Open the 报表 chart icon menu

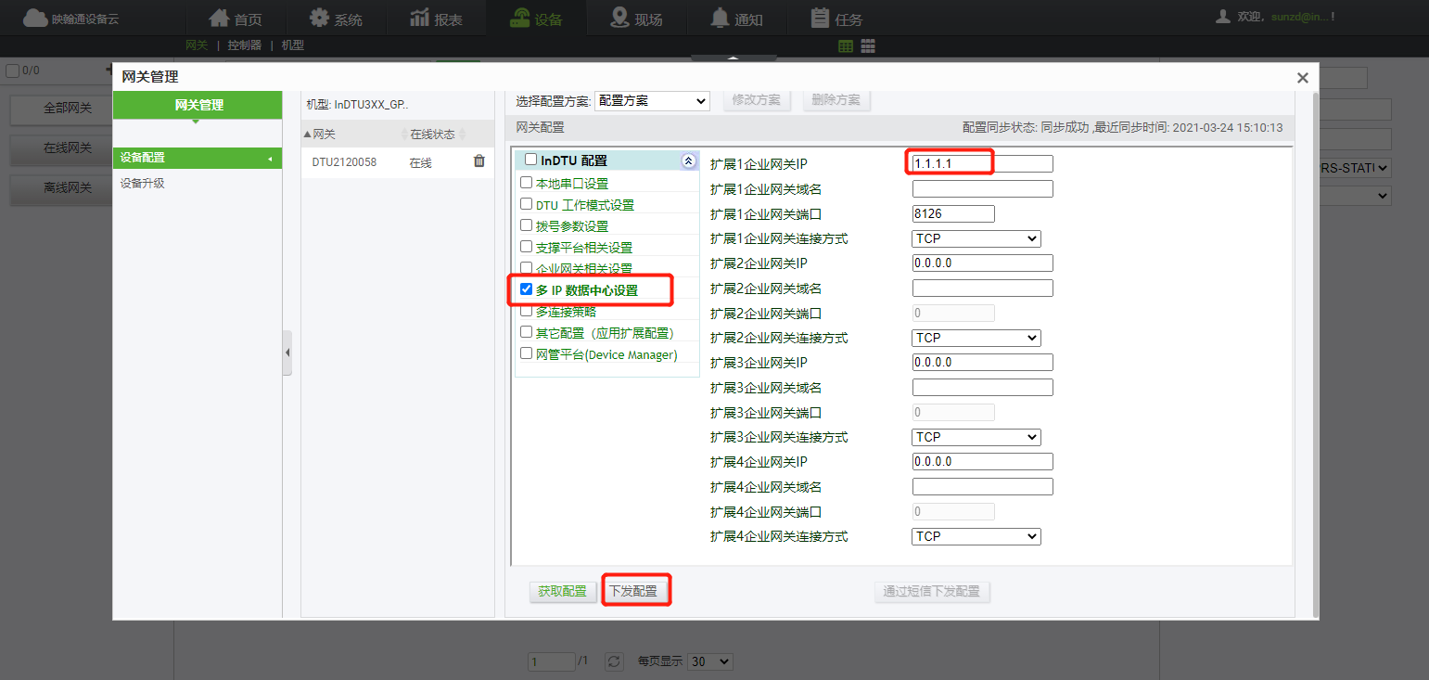pos(436,19)
